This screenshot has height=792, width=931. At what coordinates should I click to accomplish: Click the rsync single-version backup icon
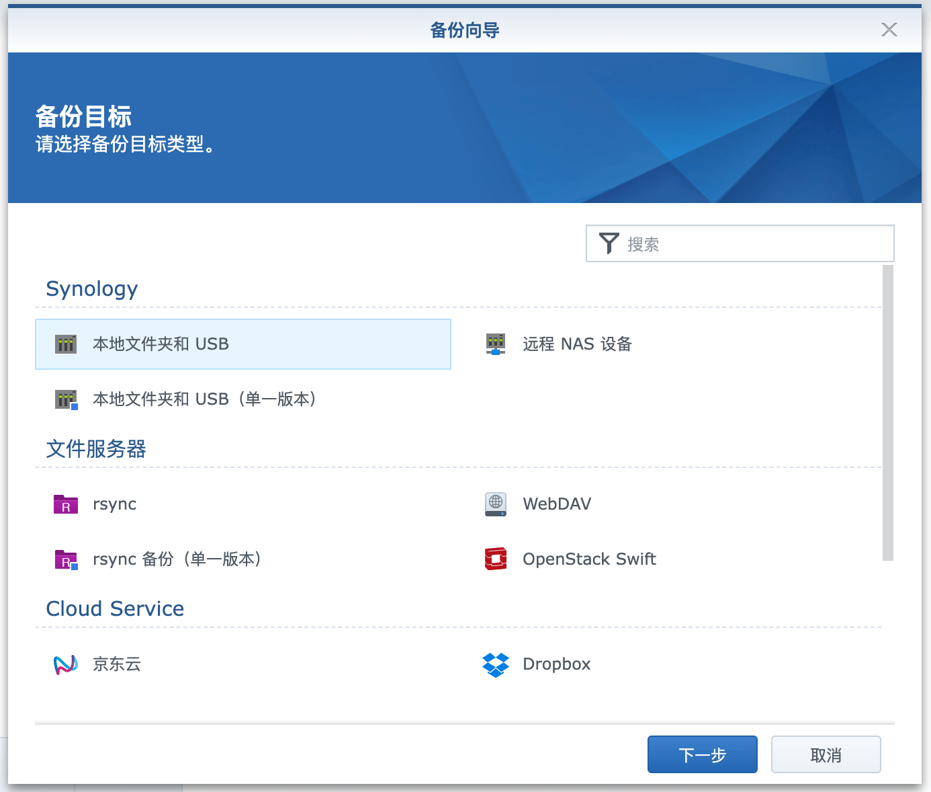point(66,559)
